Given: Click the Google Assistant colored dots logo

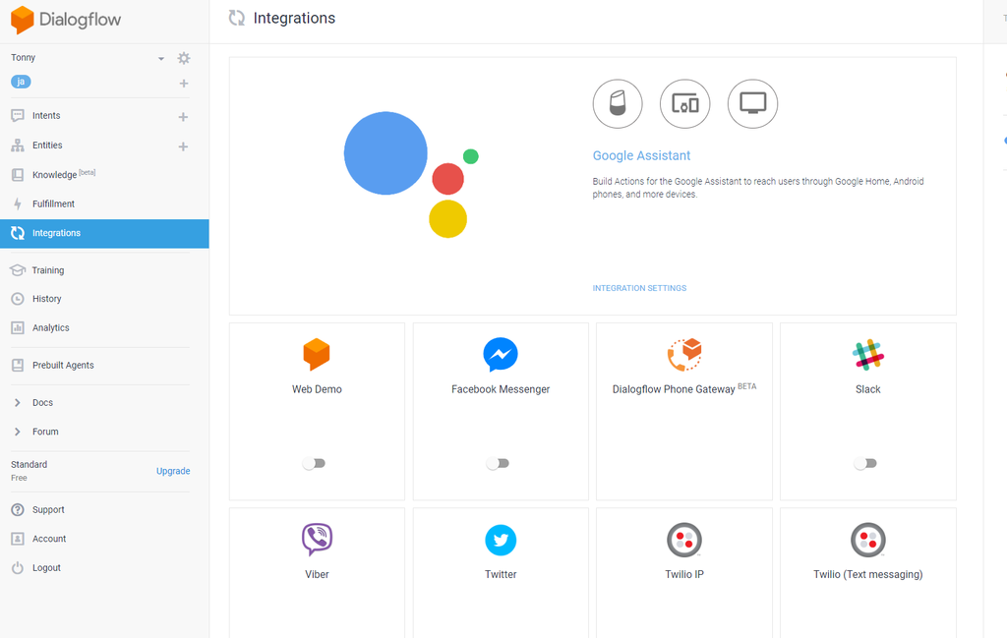Looking at the screenshot, I should click(x=411, y=174).
